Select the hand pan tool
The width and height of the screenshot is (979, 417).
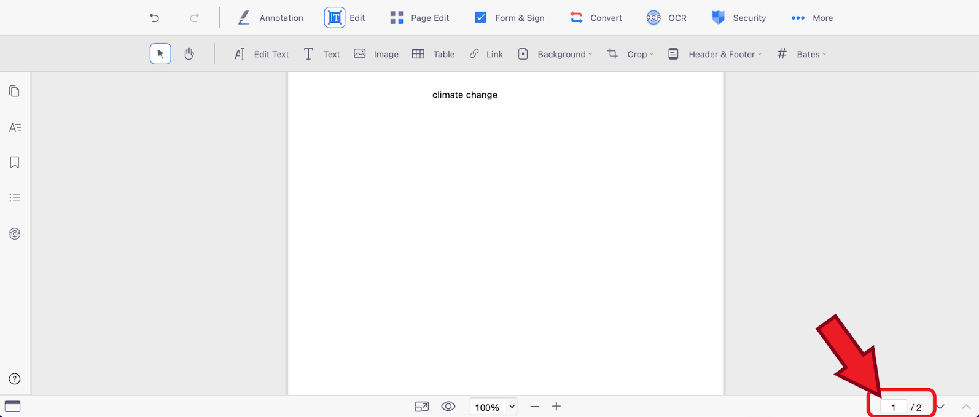pyautogui.click(x=189, y=54)
